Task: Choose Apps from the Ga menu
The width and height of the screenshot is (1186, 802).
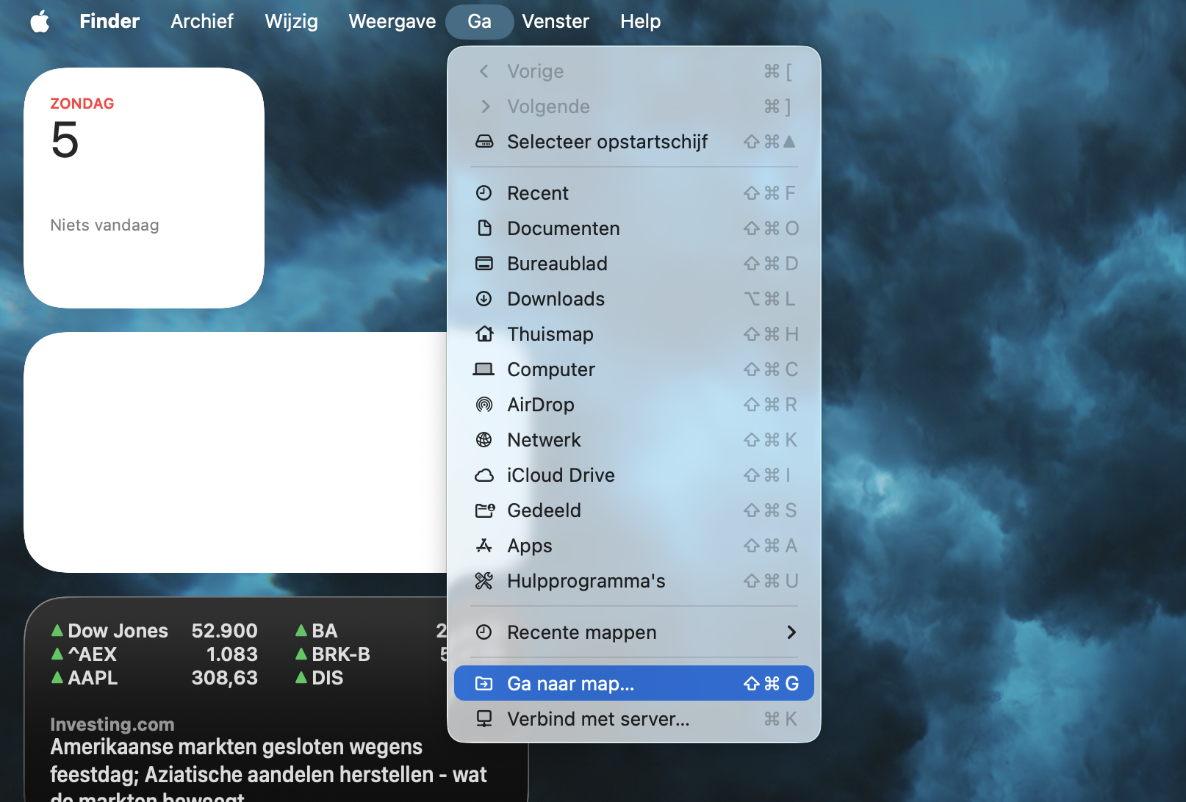Action: tap(634, 546)
